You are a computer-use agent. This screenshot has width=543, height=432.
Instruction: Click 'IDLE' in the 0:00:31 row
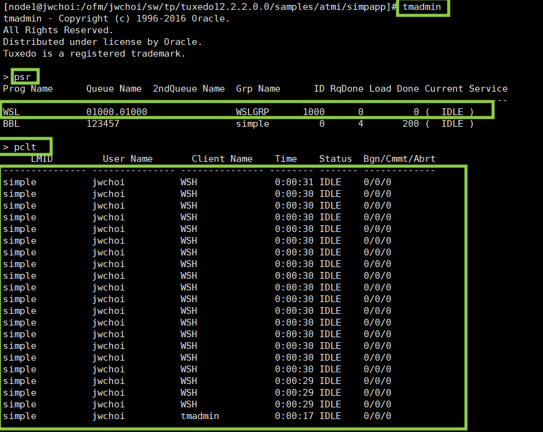(330, 182)
